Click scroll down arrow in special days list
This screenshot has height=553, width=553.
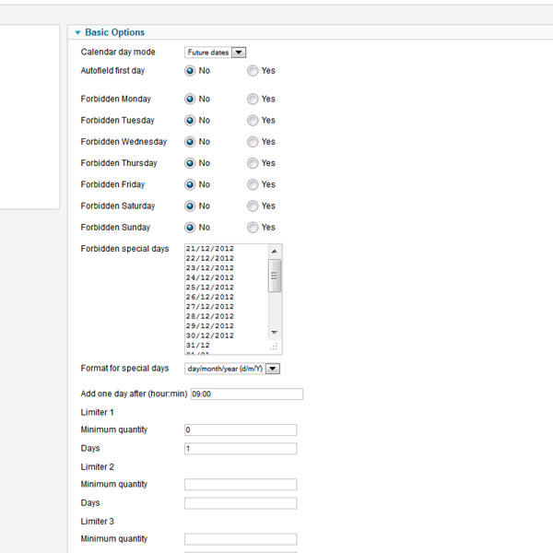(x=274, y=332)
